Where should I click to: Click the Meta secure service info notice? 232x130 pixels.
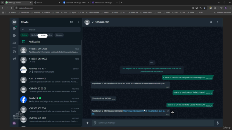coord(152,70)
